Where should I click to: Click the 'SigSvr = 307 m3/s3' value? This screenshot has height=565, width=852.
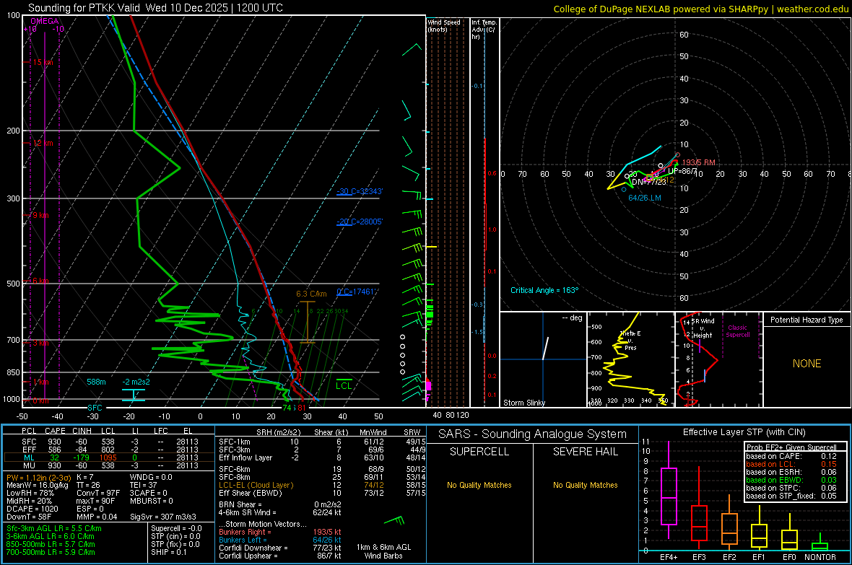click(163, 517)
